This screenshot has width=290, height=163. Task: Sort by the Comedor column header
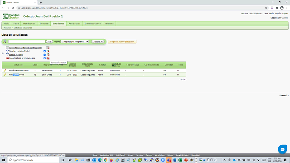(169, 65)
